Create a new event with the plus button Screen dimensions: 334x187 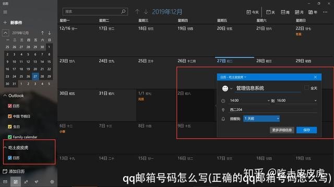pos(5,22)
